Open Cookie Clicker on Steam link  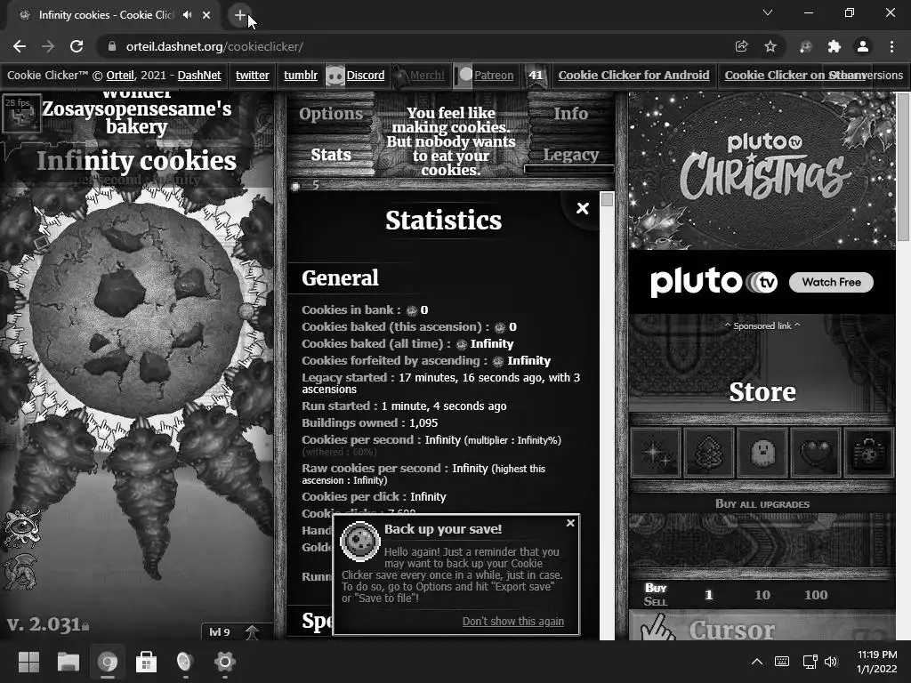tap(794, 76)
